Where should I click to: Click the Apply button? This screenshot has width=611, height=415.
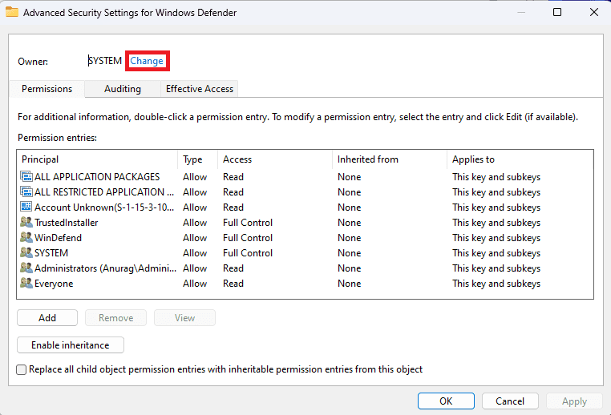coord(574,401)
